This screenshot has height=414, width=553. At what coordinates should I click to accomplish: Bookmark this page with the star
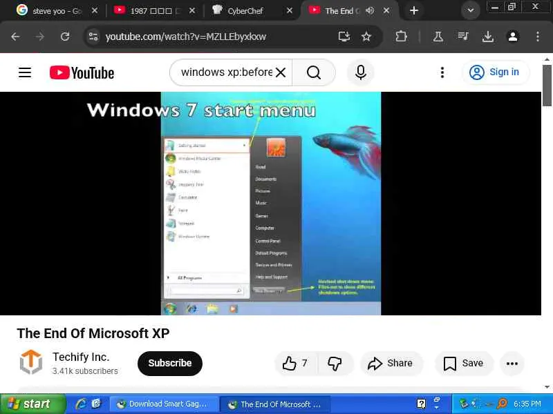tap(366, 37)
